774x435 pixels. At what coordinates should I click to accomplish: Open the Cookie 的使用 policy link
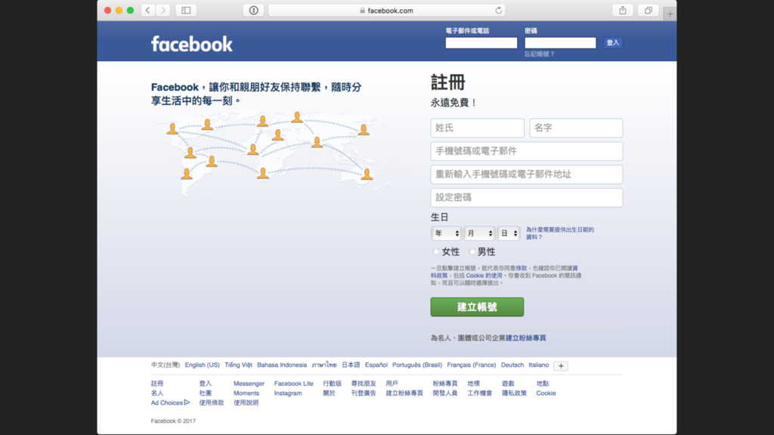(x=484, y=276)
